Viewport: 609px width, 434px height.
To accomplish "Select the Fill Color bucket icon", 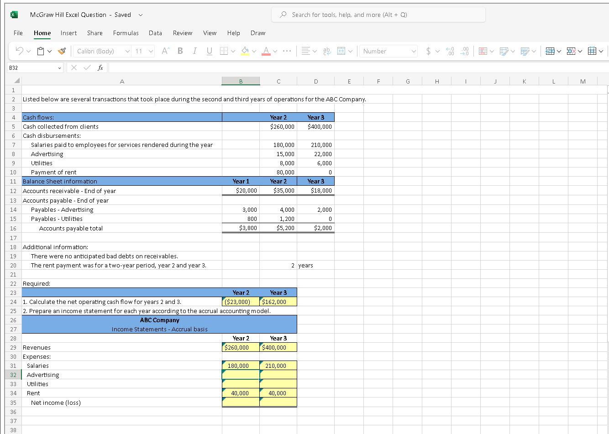I will point(245,51).
